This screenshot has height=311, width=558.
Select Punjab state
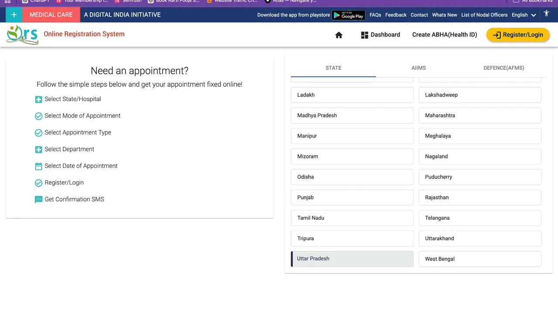pyautogui.click(x=352, y=198)
